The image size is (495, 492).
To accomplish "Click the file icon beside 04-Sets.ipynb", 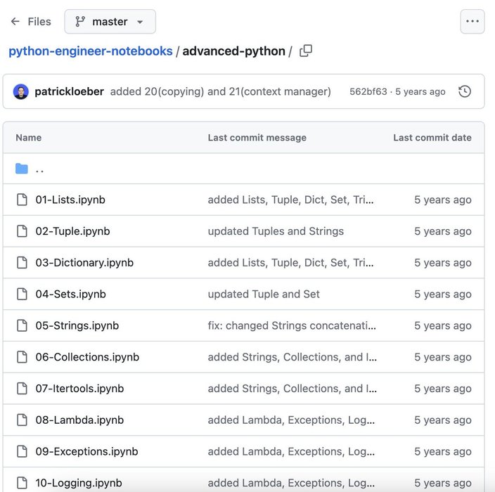I will pos(22,294).
